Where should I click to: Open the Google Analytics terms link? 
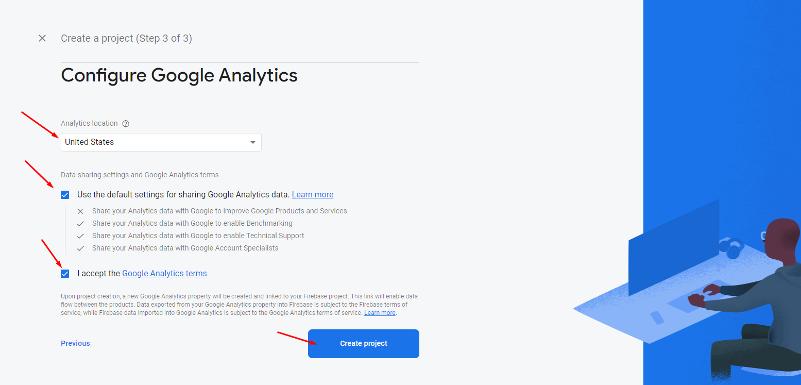tap(164, 274)
